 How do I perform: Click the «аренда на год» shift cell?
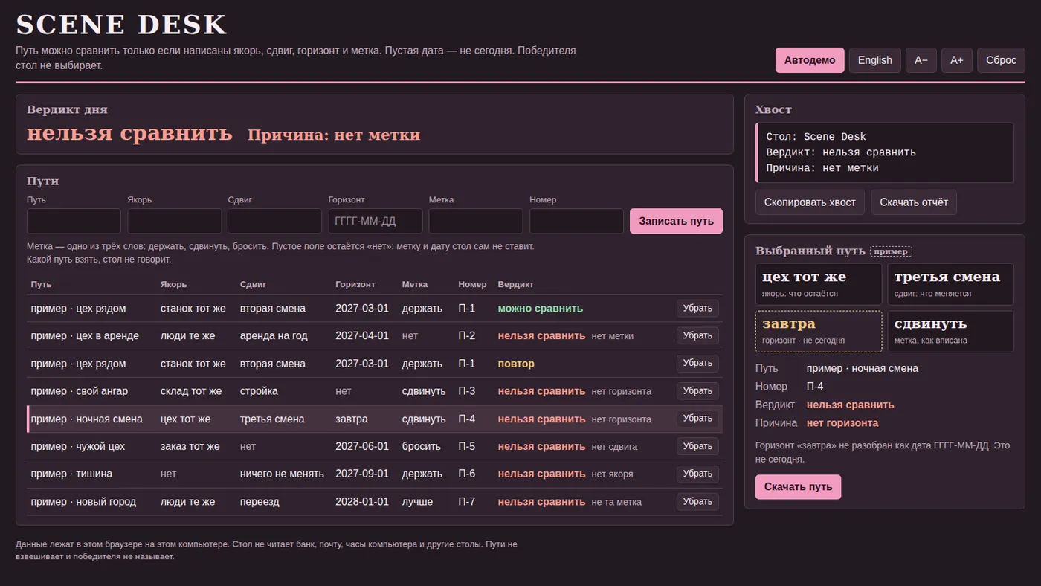274,336
